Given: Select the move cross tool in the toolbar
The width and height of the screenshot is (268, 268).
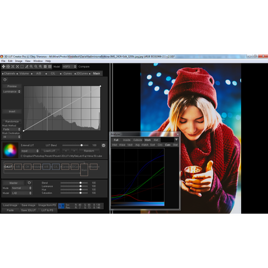Looking at the screenshot, I should pyautogui.click(x=3, y=66).
